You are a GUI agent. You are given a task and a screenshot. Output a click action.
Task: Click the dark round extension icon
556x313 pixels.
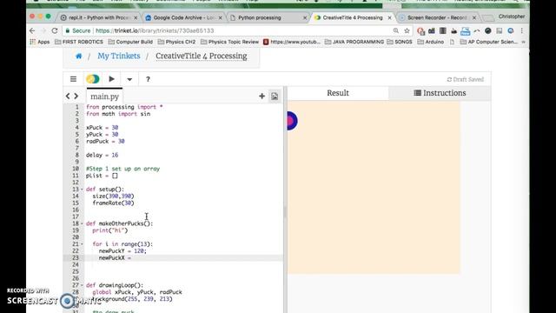(x=488, y=31)
